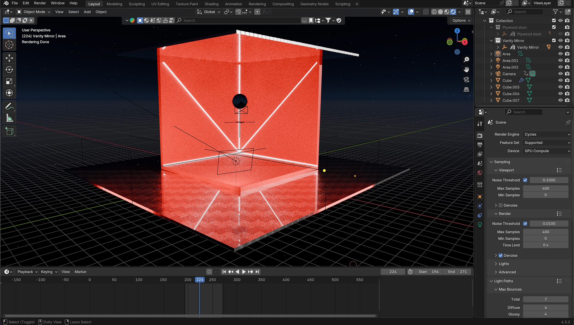Select the Annotate tool
The height and width of the screenshot is (325, 574).
point(9,106)
